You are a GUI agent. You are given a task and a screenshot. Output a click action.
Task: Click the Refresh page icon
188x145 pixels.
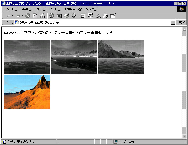[x=35, y=16]
